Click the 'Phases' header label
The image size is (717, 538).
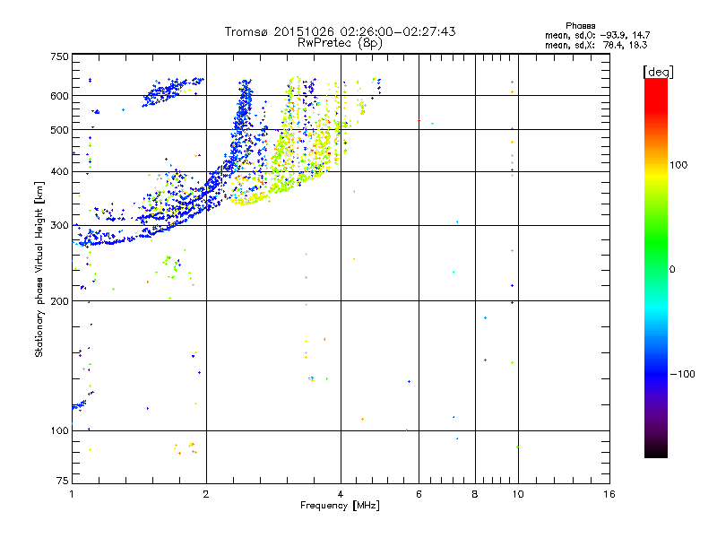click(580, 26)
